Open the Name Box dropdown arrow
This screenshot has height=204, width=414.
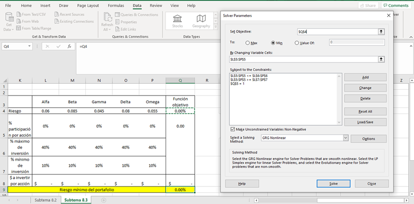click(x=29, y=46)
